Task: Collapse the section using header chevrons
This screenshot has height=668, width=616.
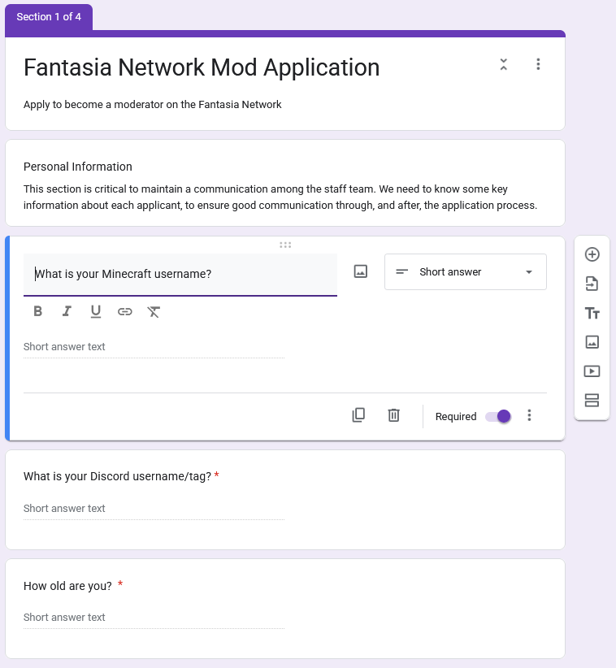Action: (x=504, y=64)
